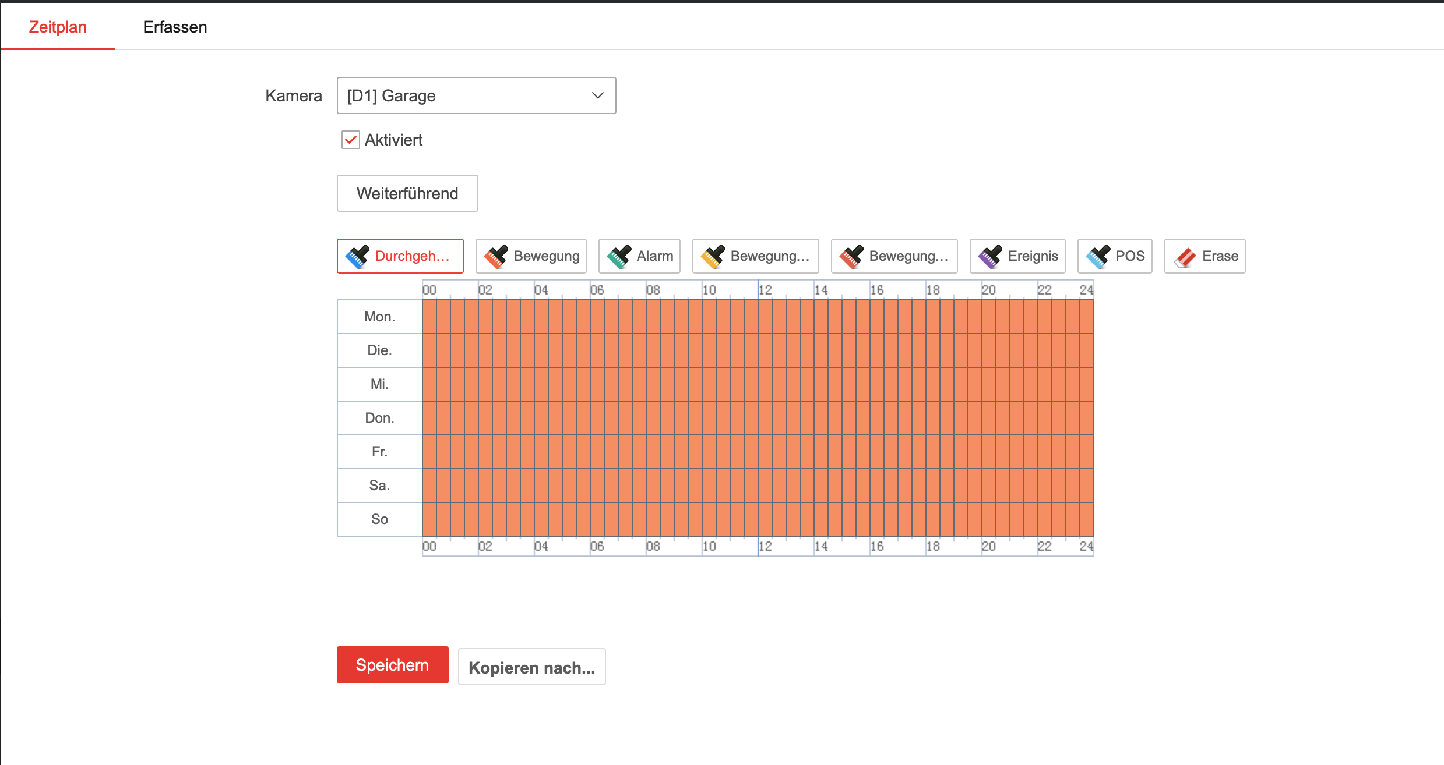Viewport: 1444px width, 765px height.
Task: Click Kopieren nach... button
Action: 531,667
